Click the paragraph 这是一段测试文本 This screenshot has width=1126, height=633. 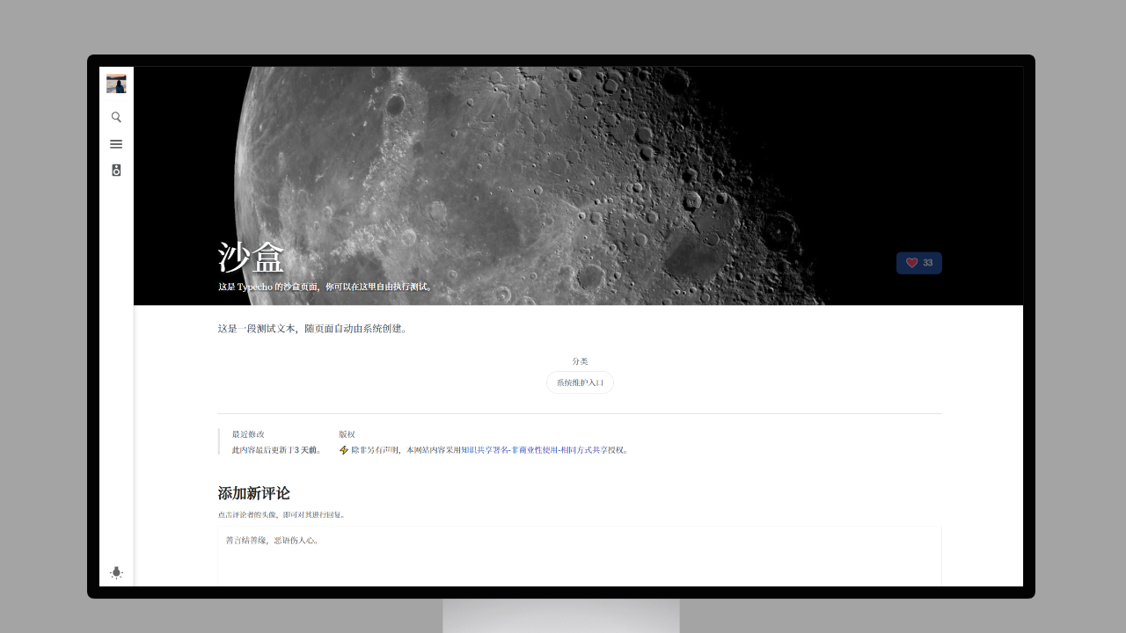[314, 329]
